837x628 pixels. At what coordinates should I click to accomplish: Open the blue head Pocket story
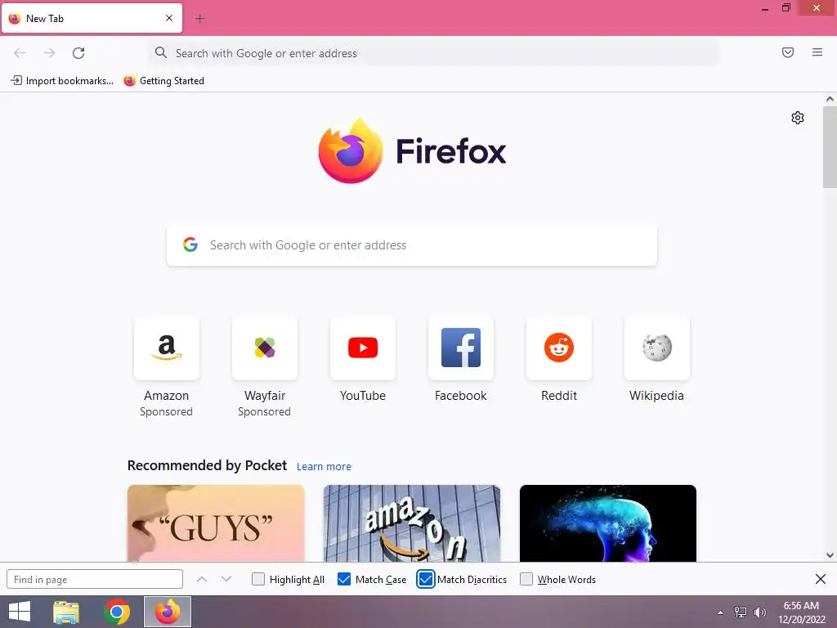(608, 523)
